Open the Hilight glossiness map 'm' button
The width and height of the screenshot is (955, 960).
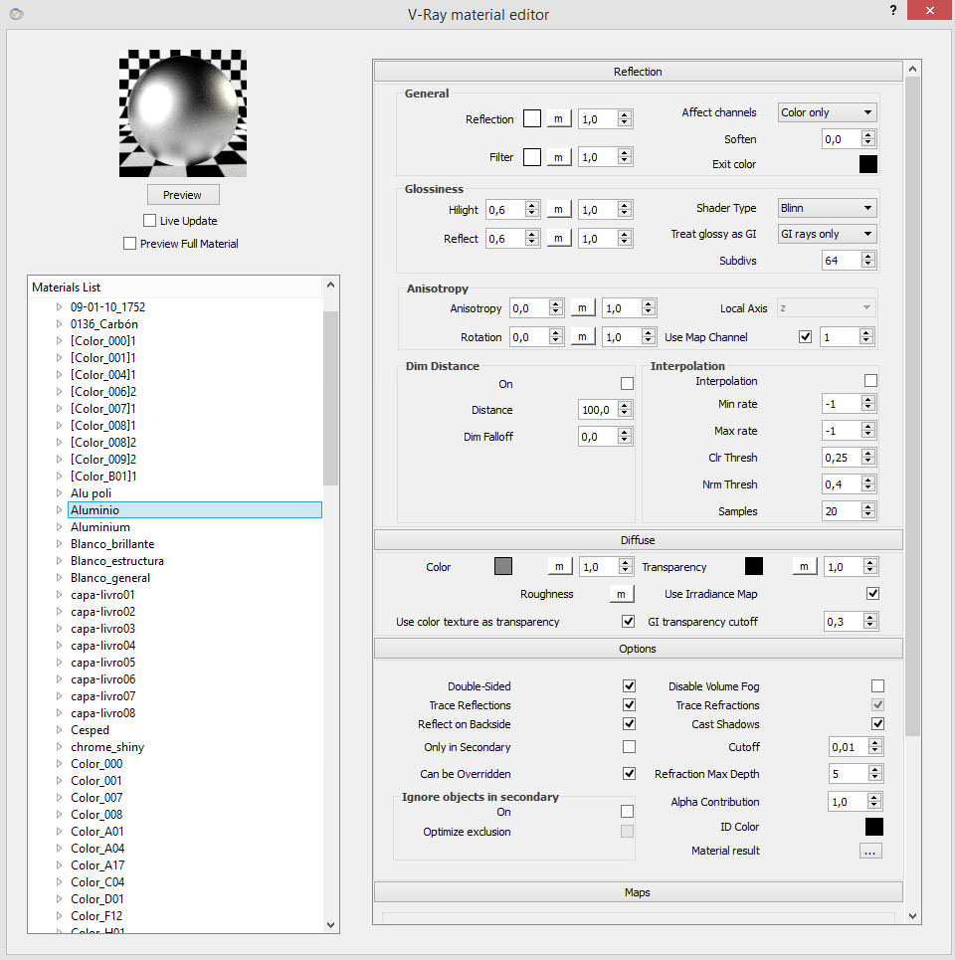558,210
